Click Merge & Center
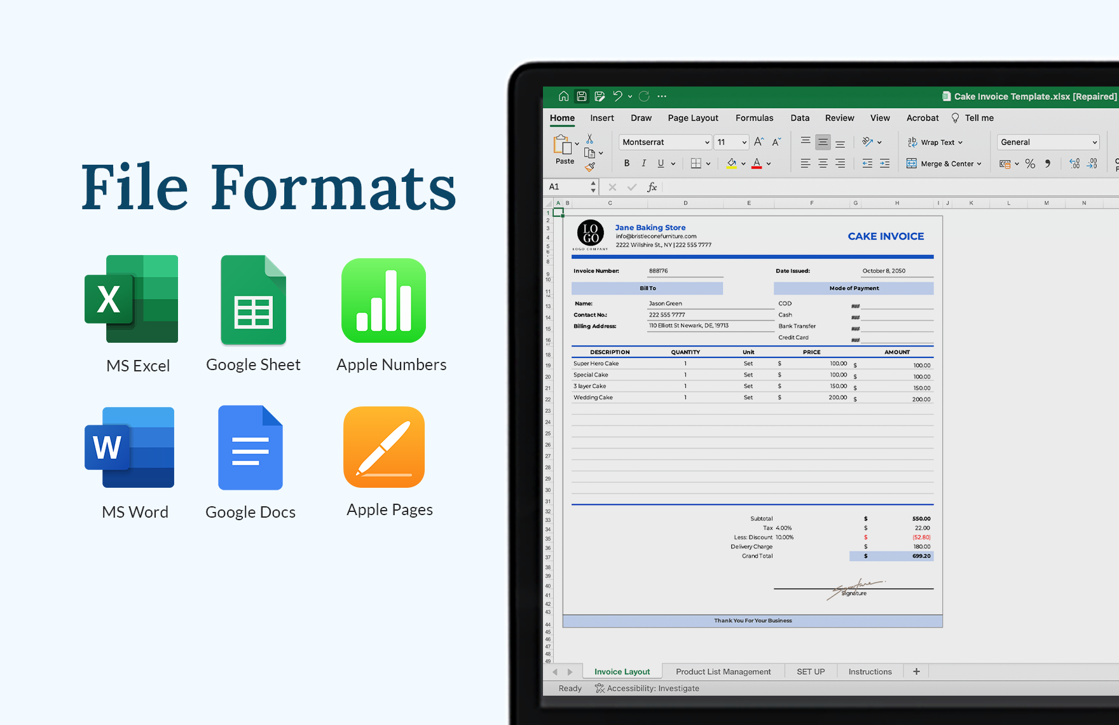This screenshot has height=725, width=1119. (x=944, y=163)
